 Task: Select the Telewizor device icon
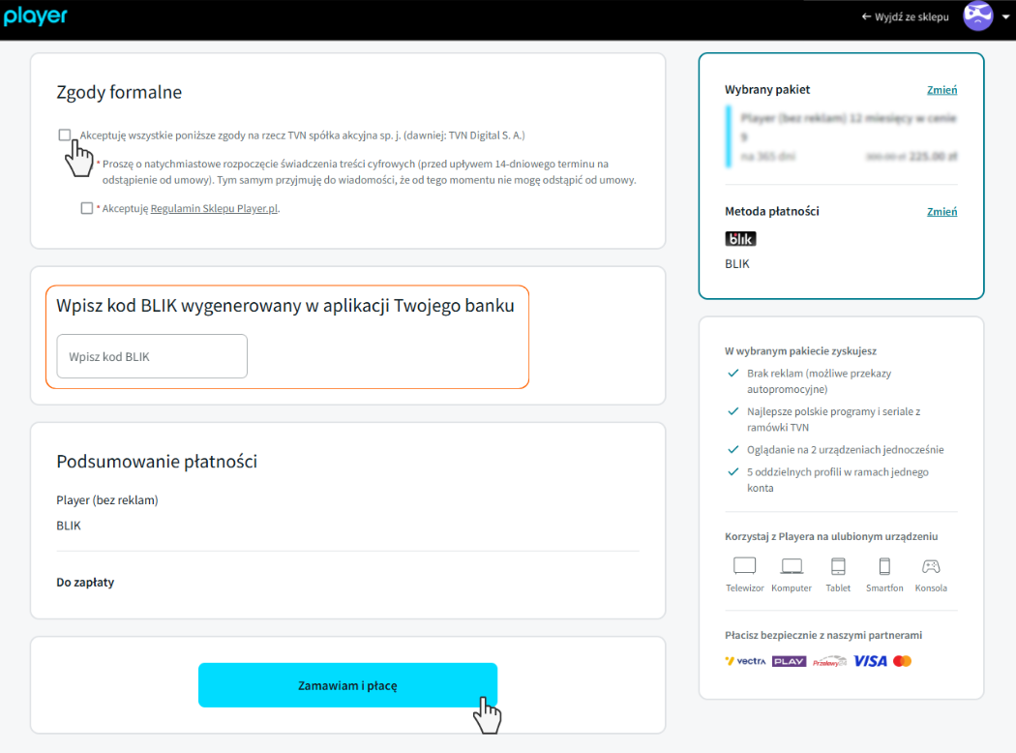(x=744, y=567)
